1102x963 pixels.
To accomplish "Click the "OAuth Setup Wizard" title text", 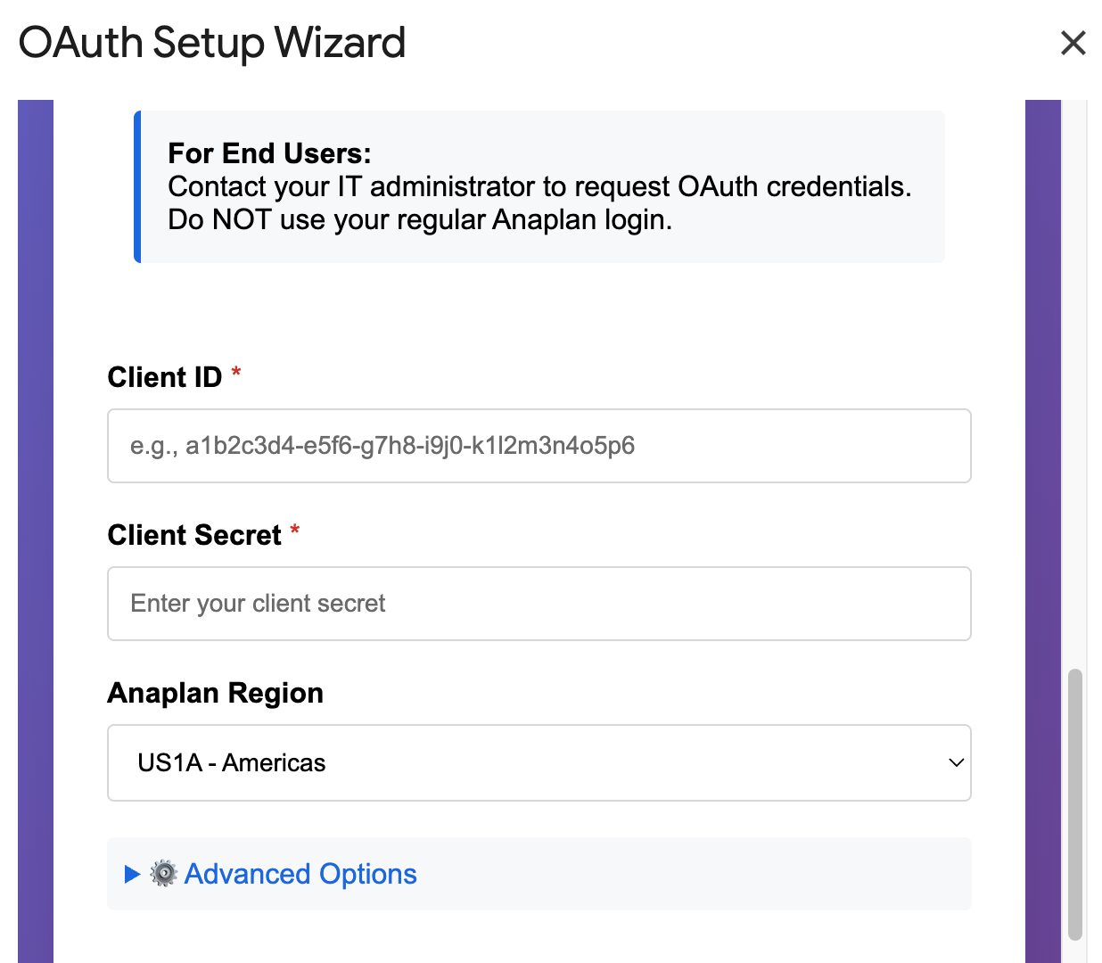I will point(212,42).
